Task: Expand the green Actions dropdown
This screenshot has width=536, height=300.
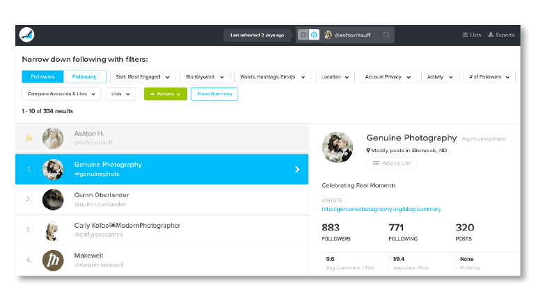Action: (x=165, y=94)
